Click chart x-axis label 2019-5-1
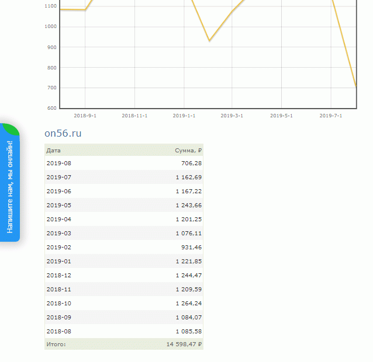Image resolution: width=373 pixels, height=362 pixels. [x=281, y=116]
